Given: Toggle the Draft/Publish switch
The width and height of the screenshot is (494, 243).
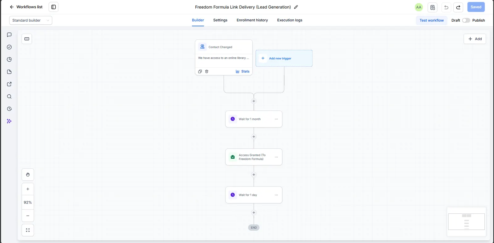Looking at the screenshot, I should 466,20.
